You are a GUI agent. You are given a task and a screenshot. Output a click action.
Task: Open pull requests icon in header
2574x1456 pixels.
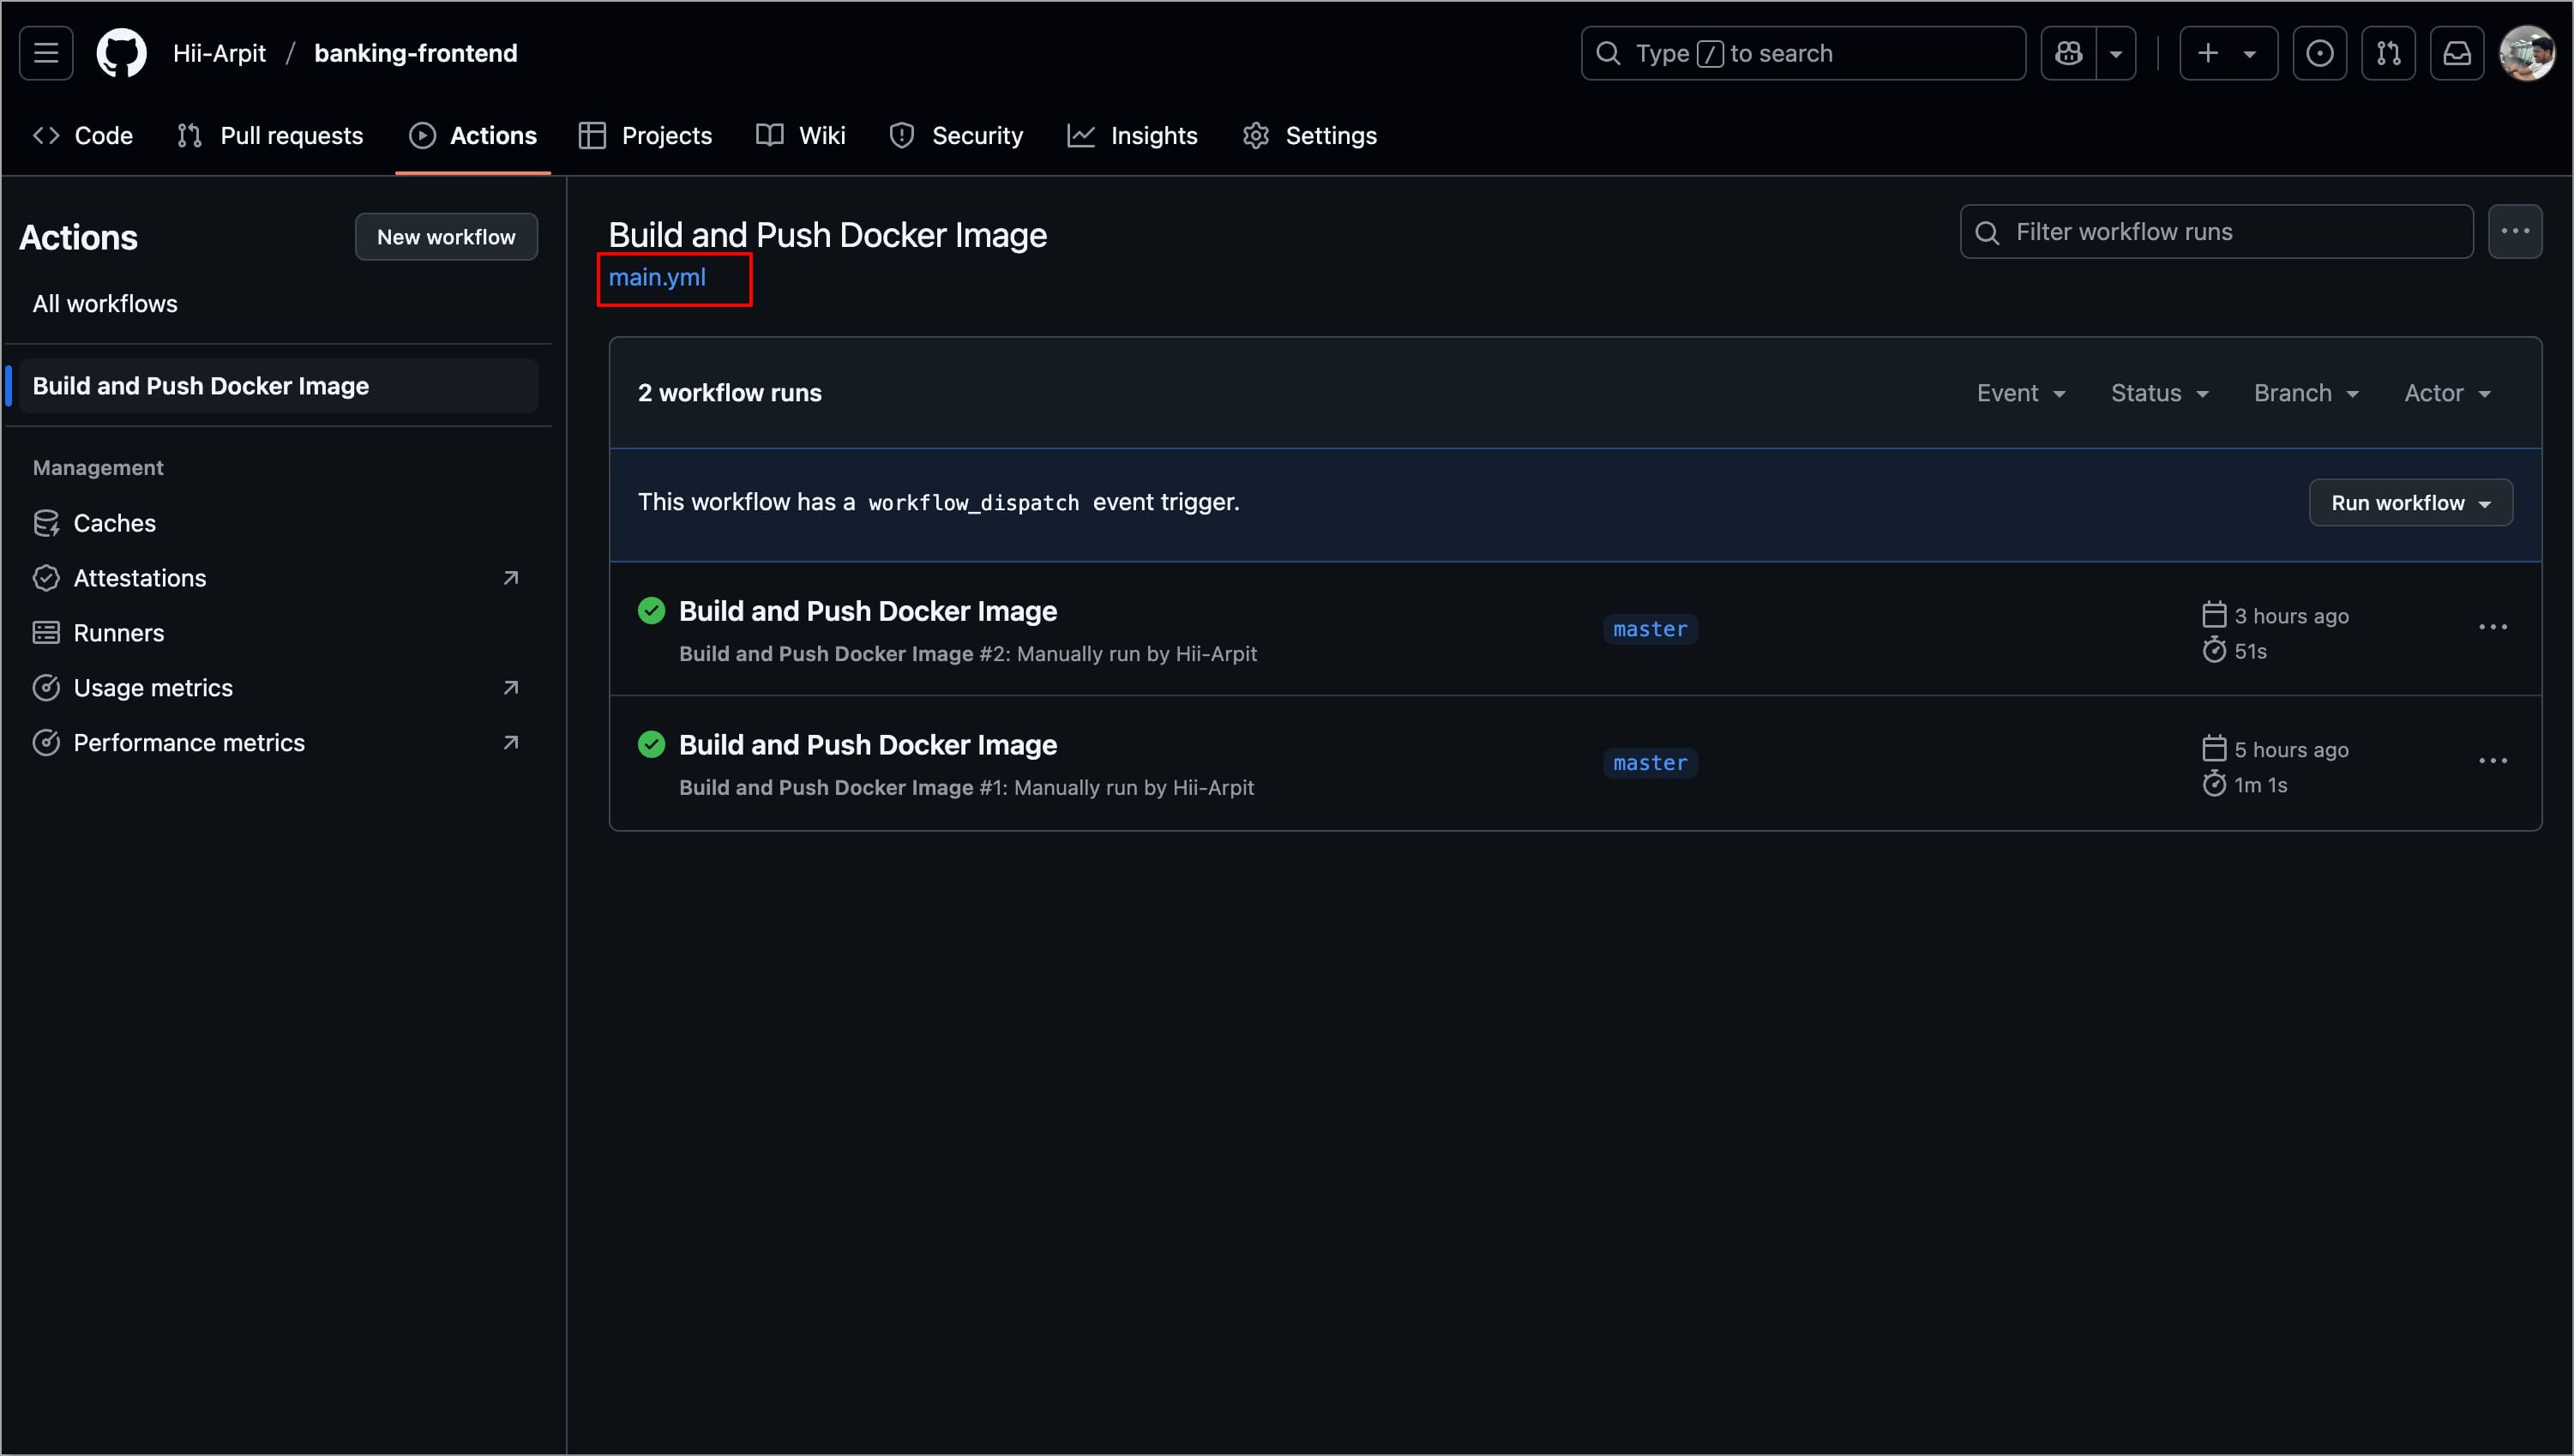(x=2388, y=53)
